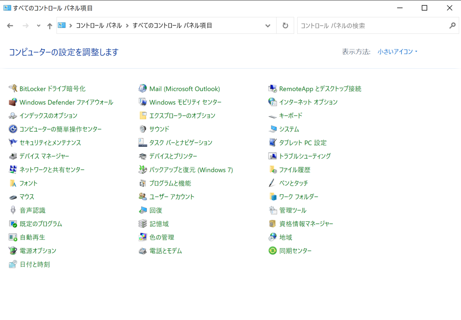Expand the chevron before コントロール パネル breadcrumb
This screenshot has height=320, width=461.
(x=71, y=26)
